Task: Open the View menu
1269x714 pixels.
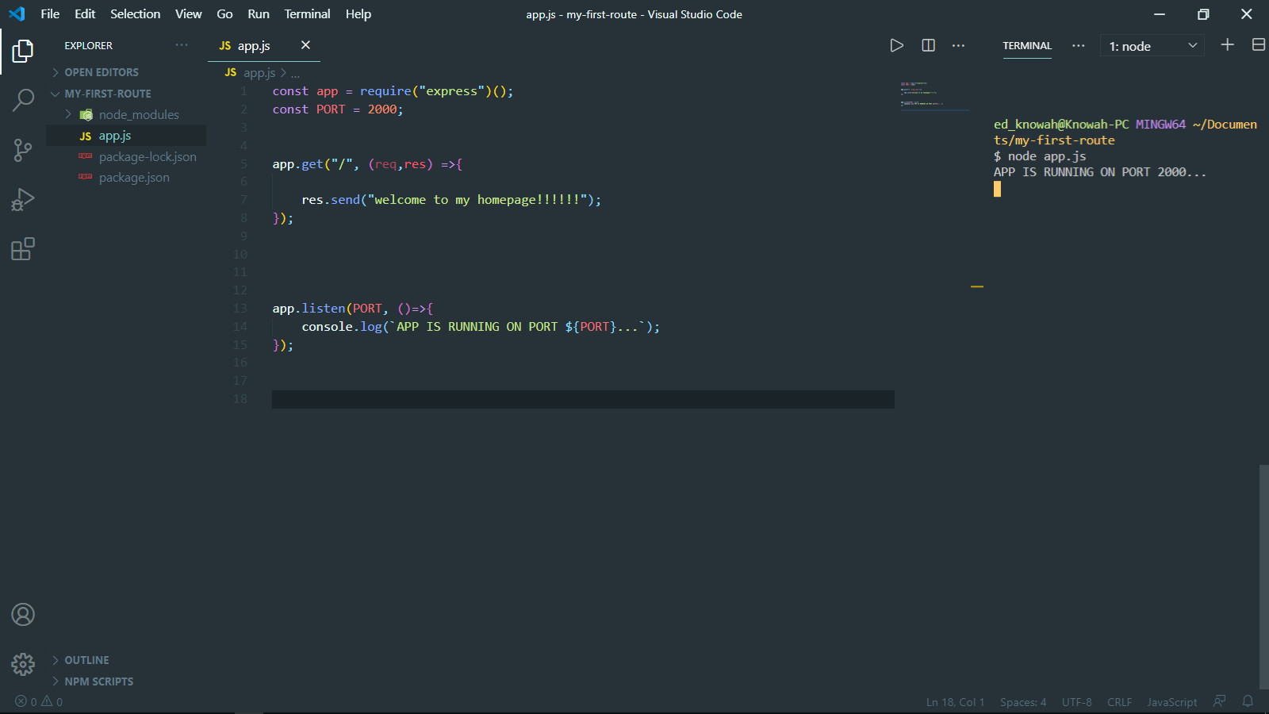Action: pos(189,14)
